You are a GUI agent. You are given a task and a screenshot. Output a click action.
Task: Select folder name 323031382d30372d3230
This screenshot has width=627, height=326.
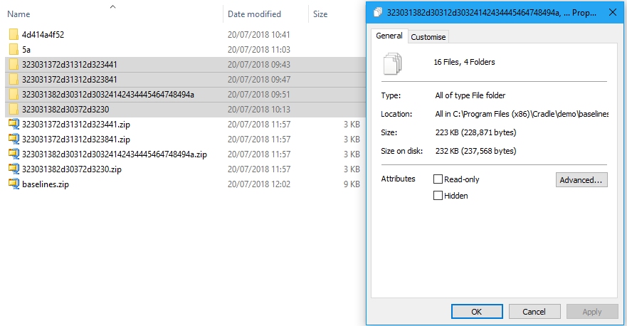point(65,109)
